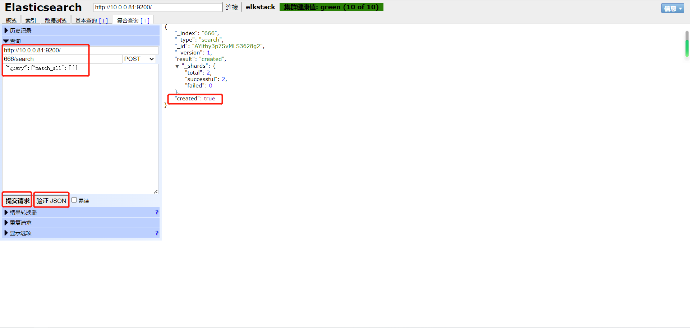Toggle the 易读 checkbox

(74, 200)
